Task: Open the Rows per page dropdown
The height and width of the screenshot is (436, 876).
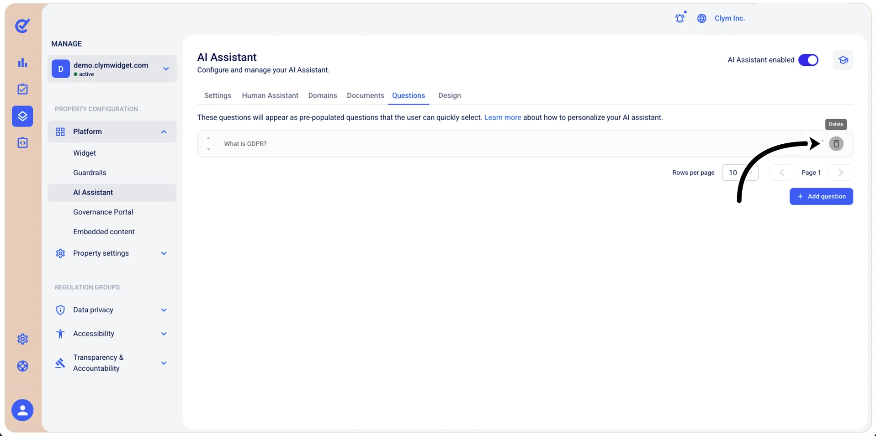Action: [x=740, y=173]
